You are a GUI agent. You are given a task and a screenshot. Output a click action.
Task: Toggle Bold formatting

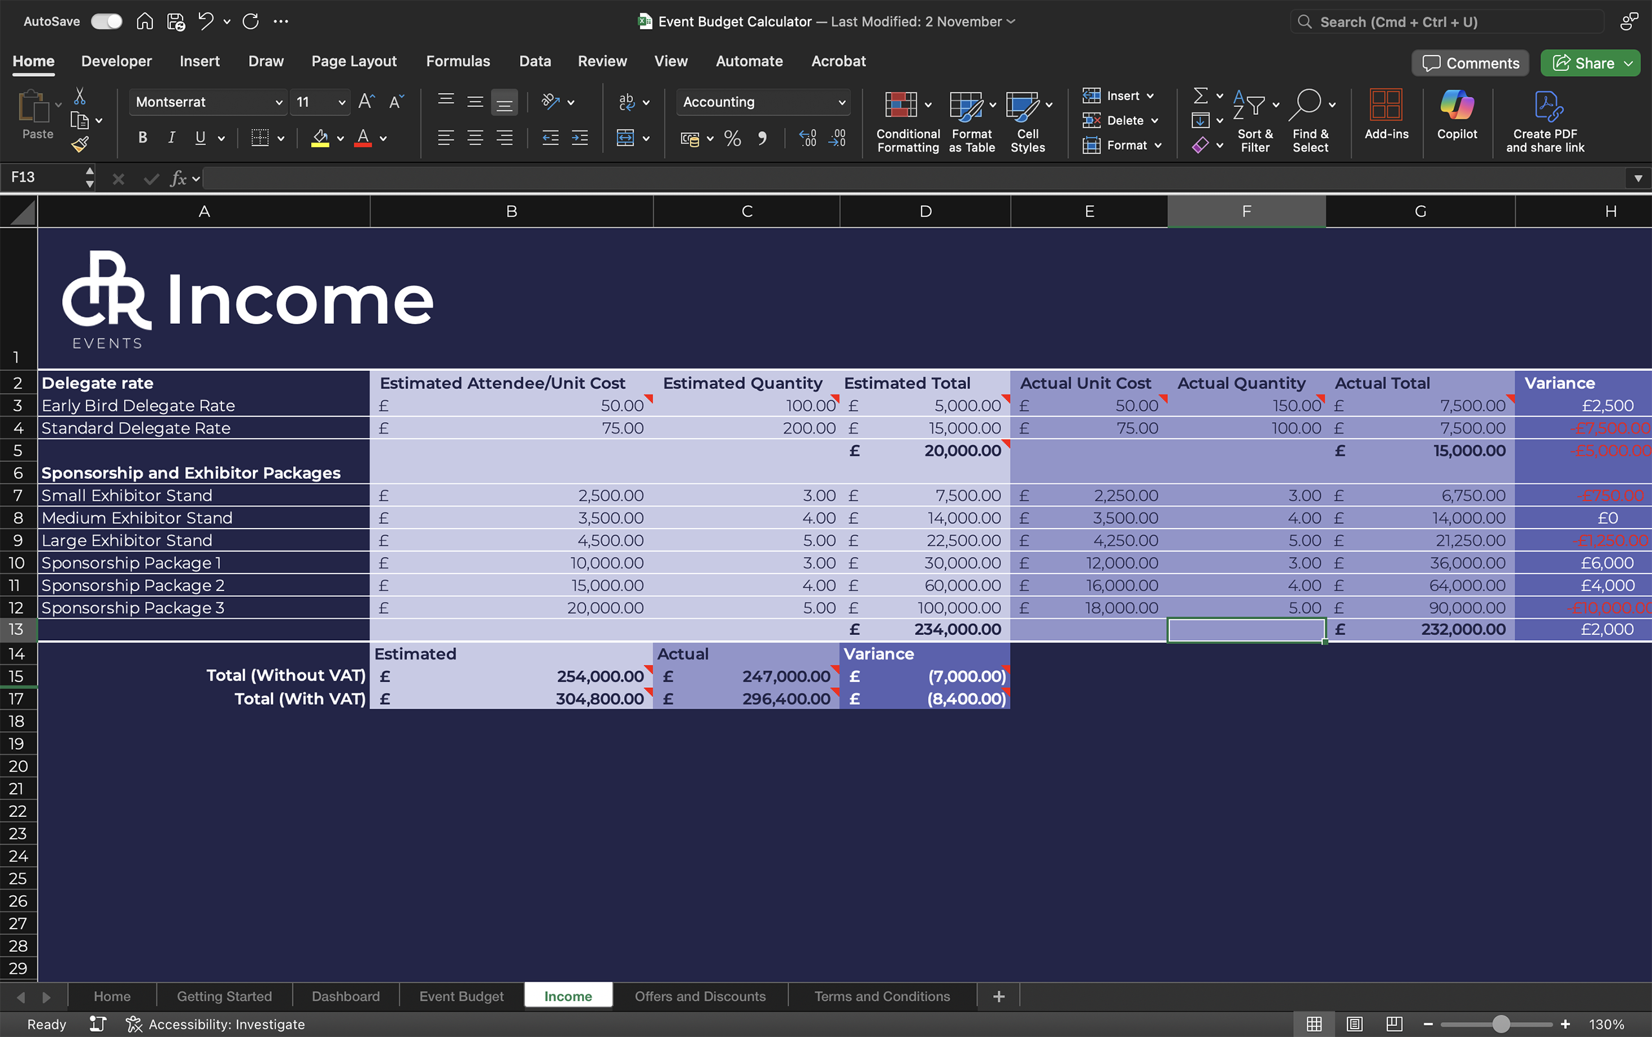[x=143, y=138]
